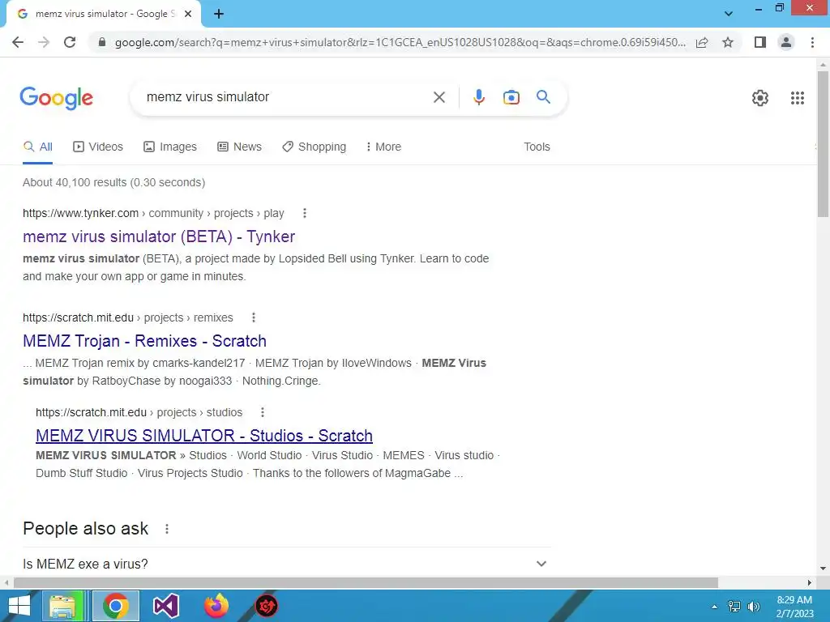
Task: Open the red circular taskbar app
Action: click(x=266, y=606)
